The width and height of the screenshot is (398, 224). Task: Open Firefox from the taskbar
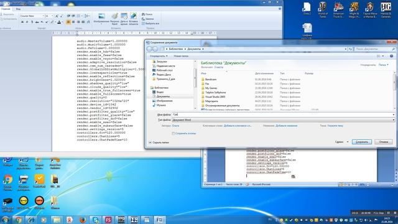pos(83,220)
